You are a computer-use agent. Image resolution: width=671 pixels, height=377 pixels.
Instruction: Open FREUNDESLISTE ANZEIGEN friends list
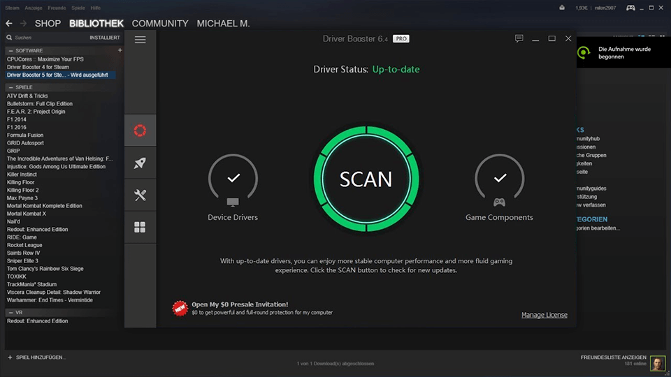[x=613, y=357]
